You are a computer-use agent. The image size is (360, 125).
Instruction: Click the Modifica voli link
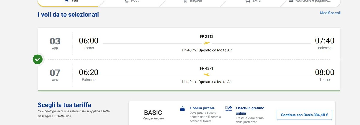[330, 13]
